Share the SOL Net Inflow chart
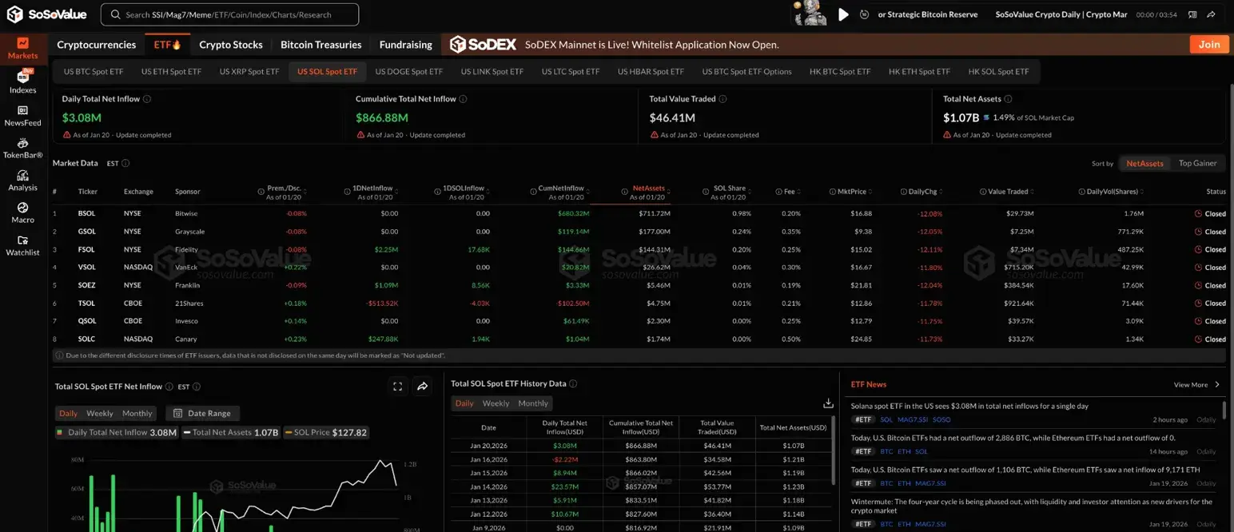 422,386
